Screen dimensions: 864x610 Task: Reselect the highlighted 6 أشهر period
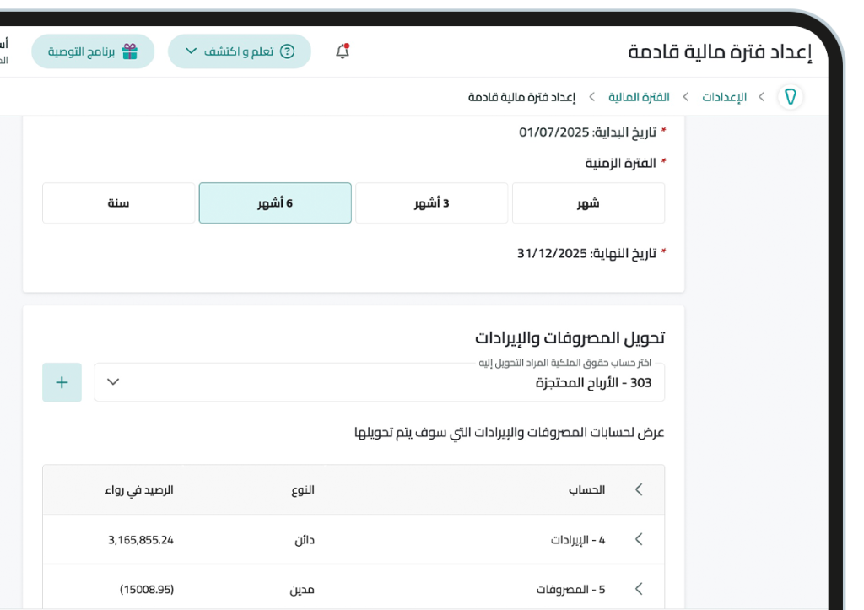pyautogui.click(x=274, y=202)
